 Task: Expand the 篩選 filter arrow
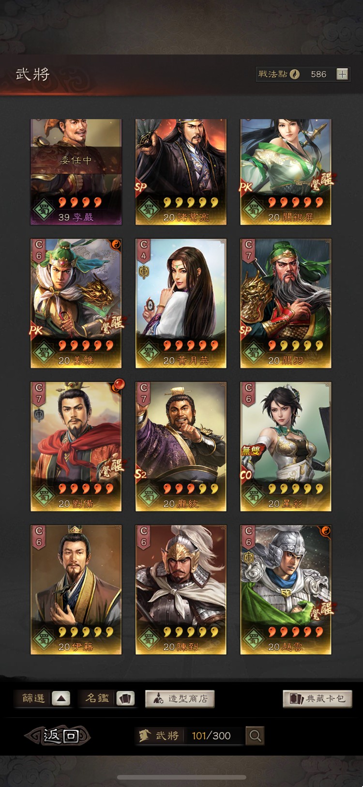[x=61, y=698]
